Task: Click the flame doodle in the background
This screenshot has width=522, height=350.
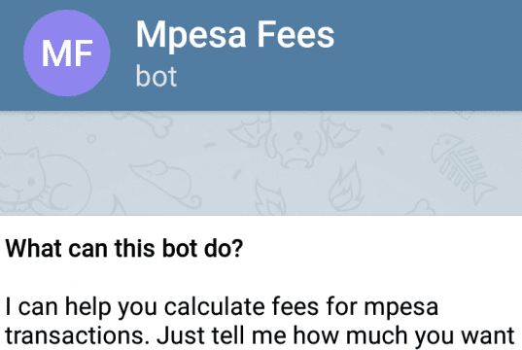Action: coord(346,187)
